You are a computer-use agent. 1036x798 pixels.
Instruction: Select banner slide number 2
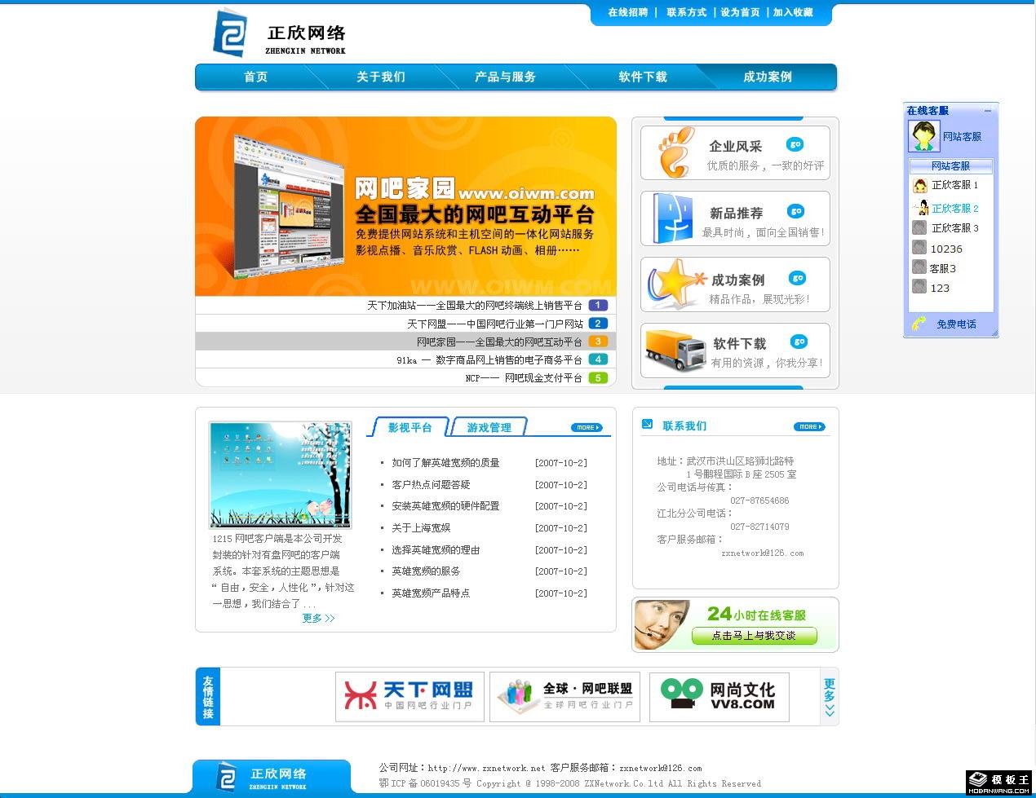pos(598,324)
